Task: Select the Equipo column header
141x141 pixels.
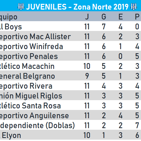Action: click(x=9, y=17)
